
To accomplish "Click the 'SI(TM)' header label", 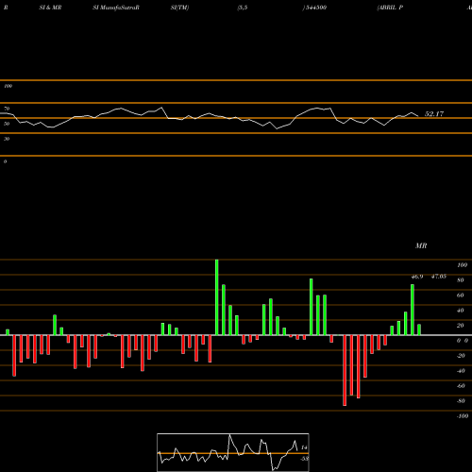I will 179,8.
